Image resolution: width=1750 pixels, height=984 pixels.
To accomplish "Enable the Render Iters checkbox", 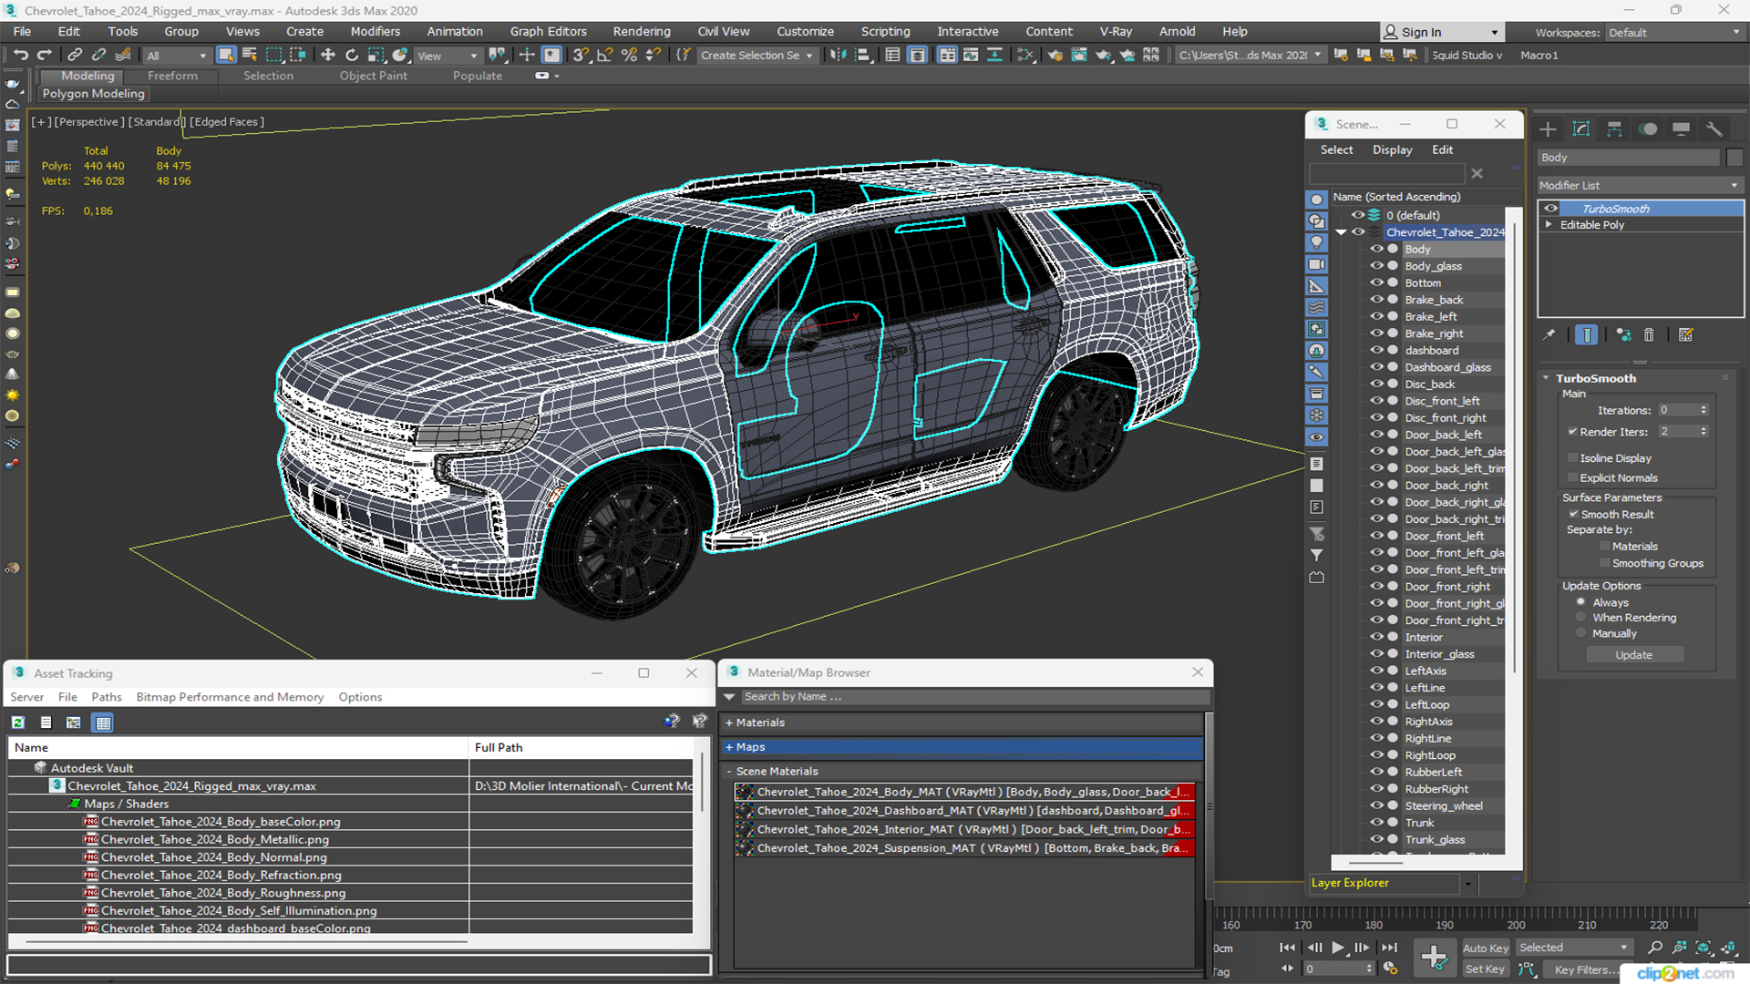I will 1573,432.
